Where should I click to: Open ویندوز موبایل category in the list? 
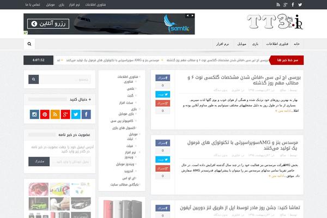point(125,164)
